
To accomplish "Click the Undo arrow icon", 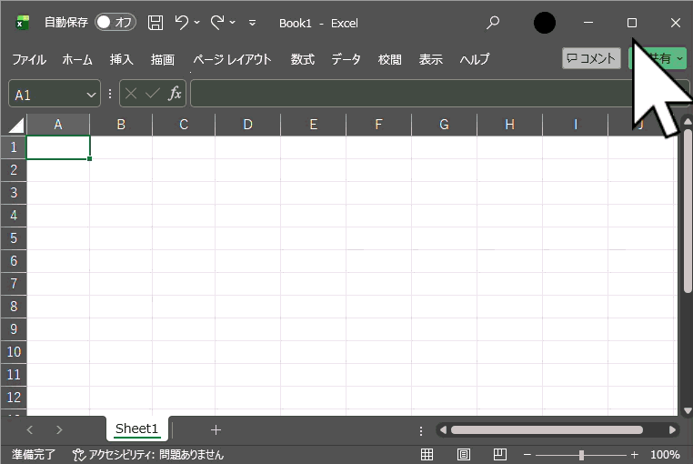I will click(x=181, y=22).
